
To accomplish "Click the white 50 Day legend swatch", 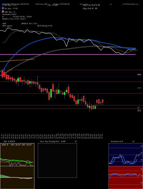I will click(x=3, y=8).
